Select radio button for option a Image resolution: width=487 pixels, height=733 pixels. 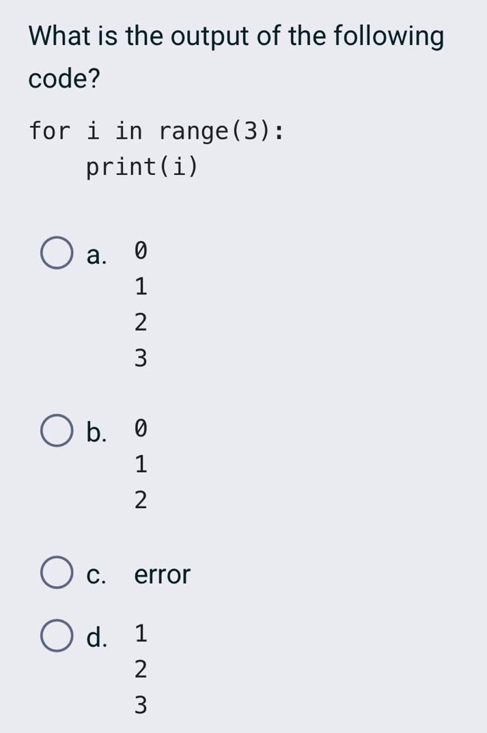click(56, 253)
